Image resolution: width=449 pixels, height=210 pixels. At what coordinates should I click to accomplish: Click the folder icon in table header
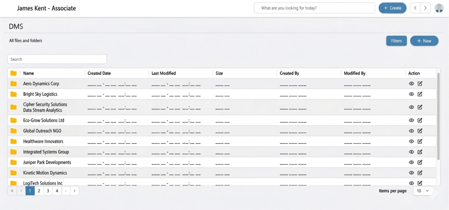pos(14,73)
